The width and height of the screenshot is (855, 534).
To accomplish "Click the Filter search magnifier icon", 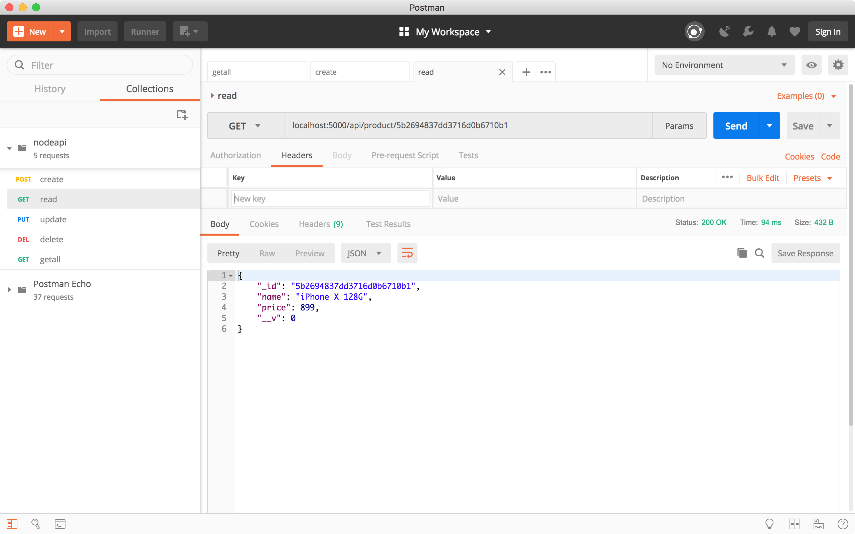I will point(19,65).
